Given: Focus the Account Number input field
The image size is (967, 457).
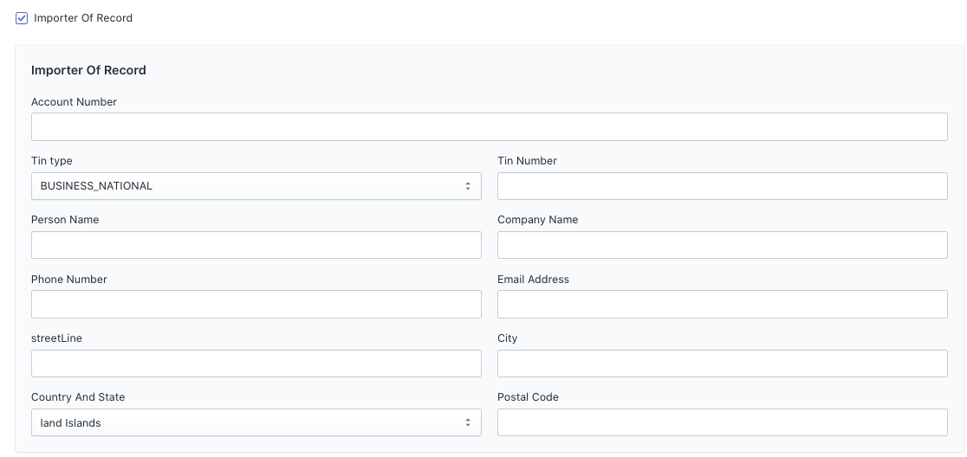Looking at the screenshot, I should coord(489,127).
